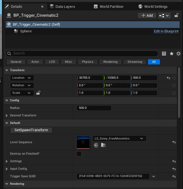Switch to Data Layers tab
The width and height of the screenshot is (183, 189).
[62, 7]
